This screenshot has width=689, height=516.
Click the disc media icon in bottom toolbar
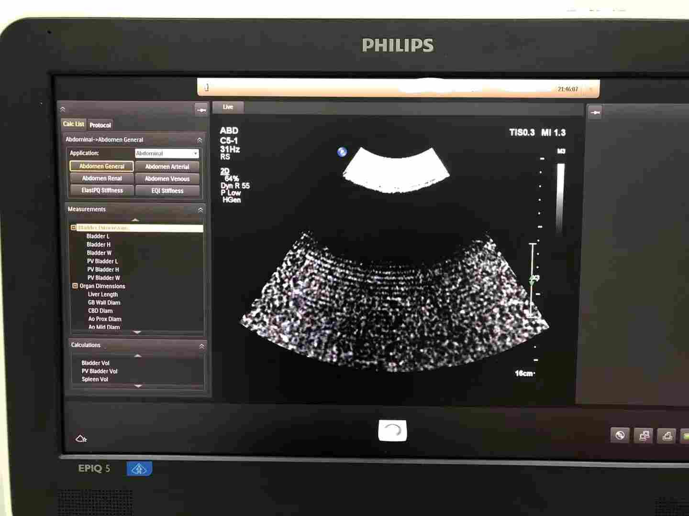(x=620, y=435)
